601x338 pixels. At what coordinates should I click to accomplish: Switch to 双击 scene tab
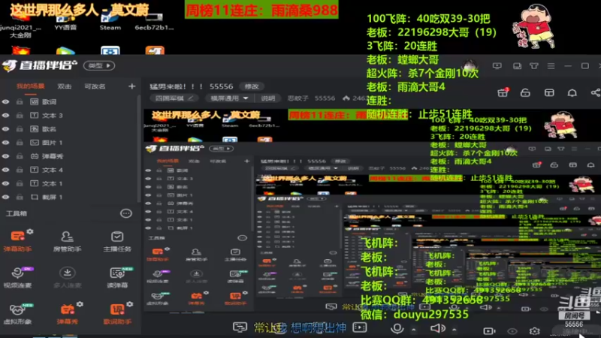(x=65, y=86)
